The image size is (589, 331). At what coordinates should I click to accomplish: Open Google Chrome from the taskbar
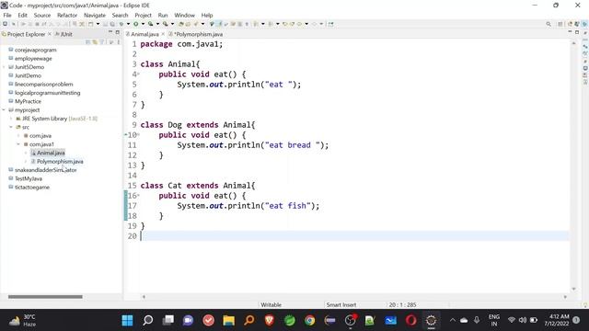(310, 320)
